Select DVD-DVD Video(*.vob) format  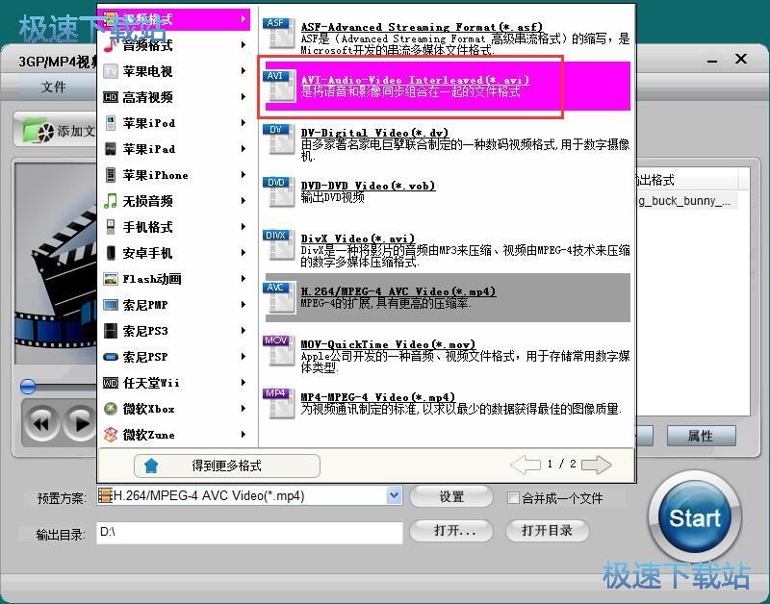pos(447,191)
